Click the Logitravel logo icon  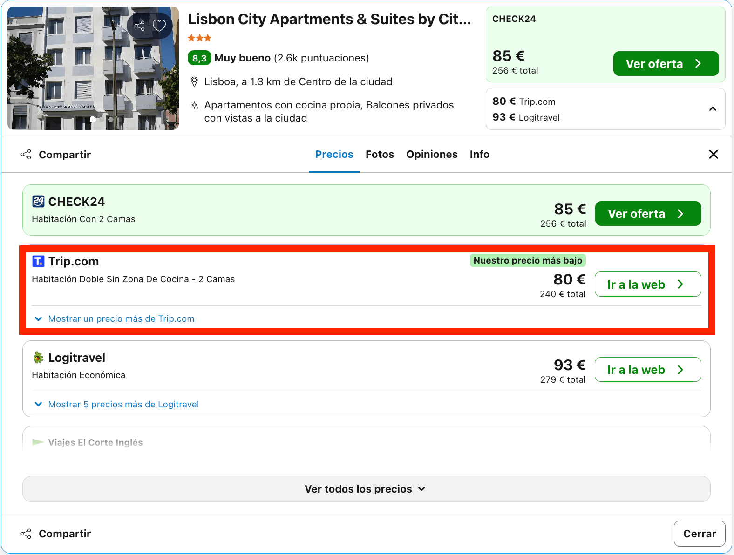click(x=38, y=358)
